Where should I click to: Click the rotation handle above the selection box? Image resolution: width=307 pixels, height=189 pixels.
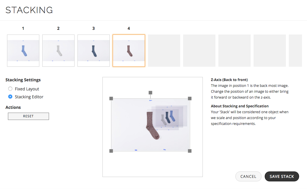[150, 92]
